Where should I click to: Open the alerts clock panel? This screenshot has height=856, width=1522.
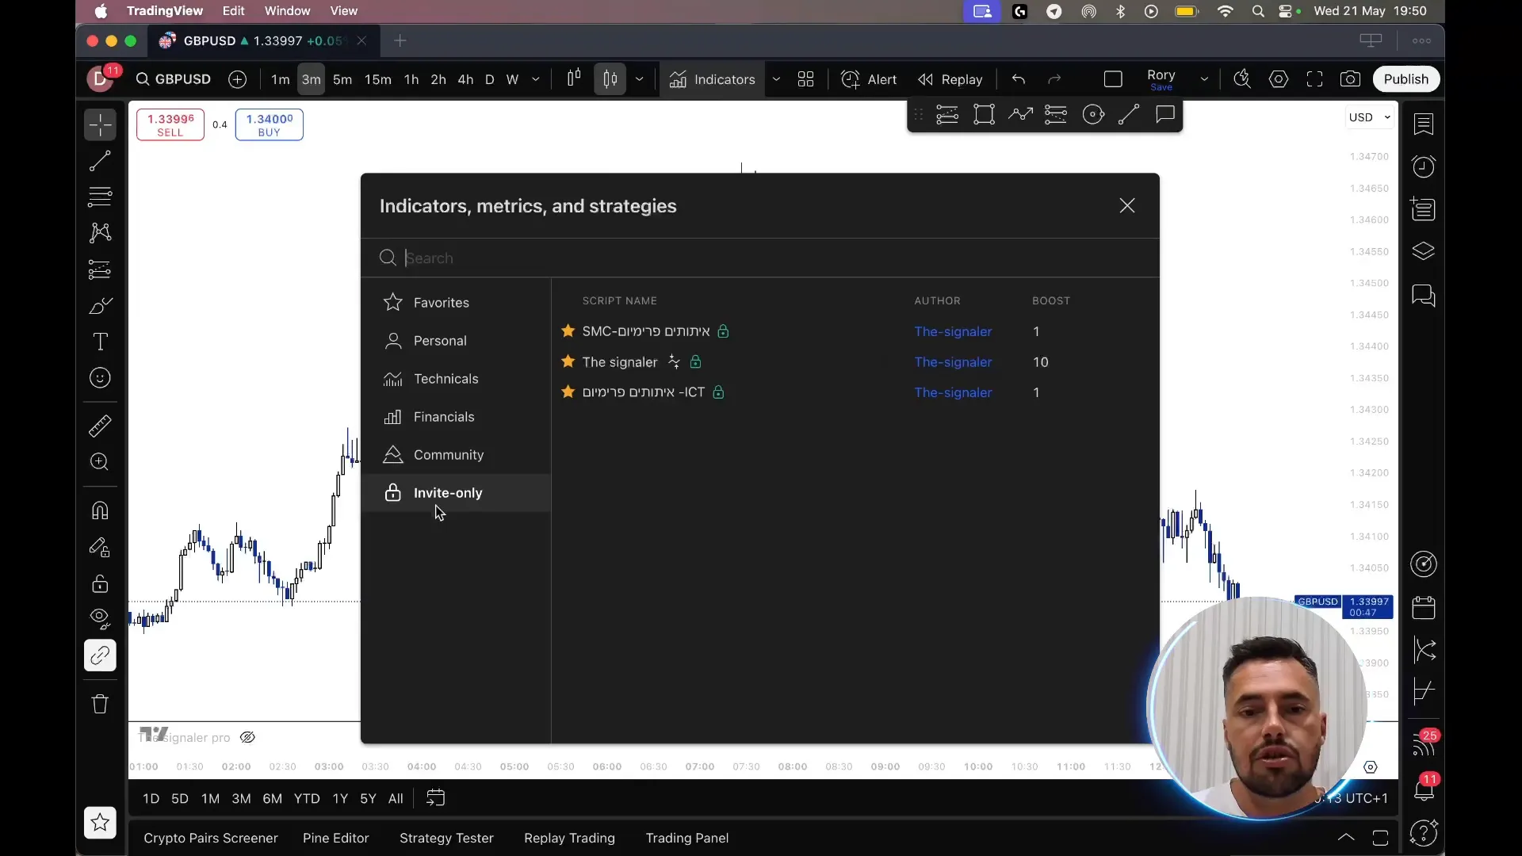[x=1424, y=166]
